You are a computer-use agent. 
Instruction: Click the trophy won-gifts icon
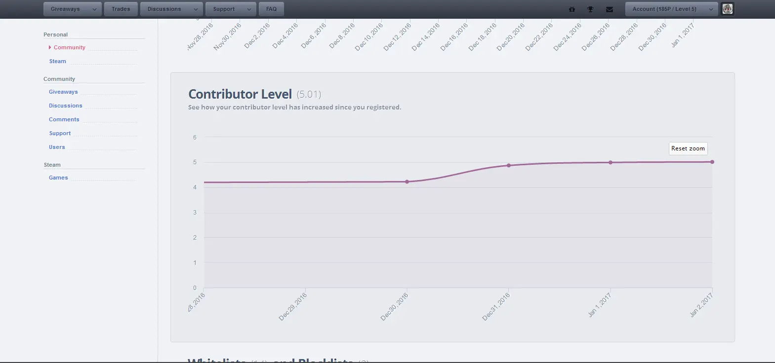(x=590, y=9)
